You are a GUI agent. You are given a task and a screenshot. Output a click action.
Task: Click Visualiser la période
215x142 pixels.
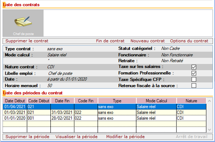click(77, 137)
